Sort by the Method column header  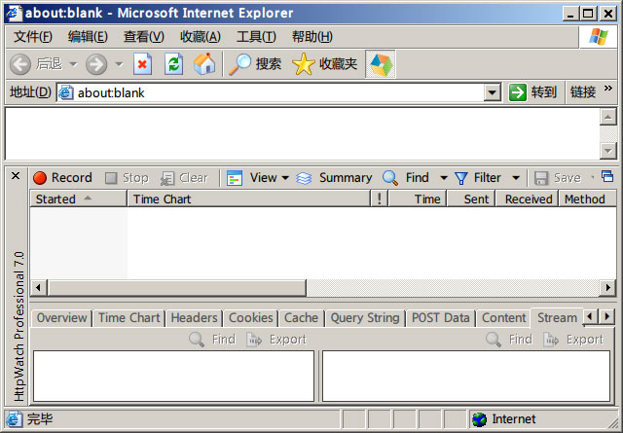(588, 199)
